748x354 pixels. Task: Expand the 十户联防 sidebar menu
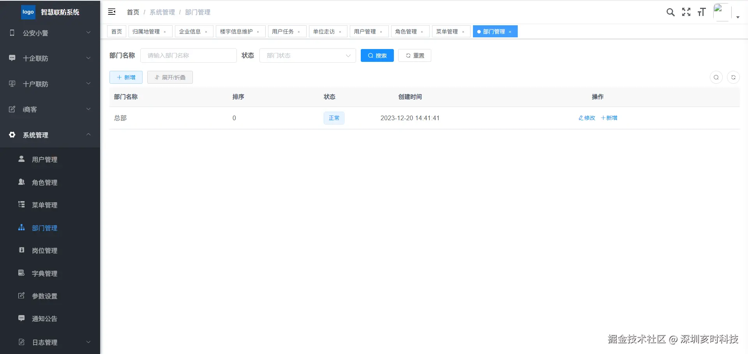(x=88, y=84)
